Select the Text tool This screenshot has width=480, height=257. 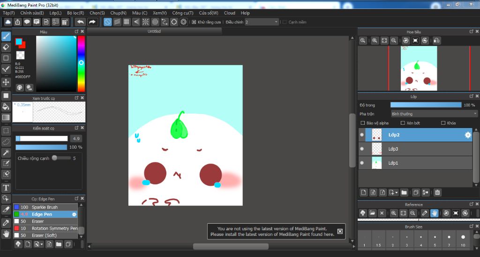click(x=6, y=188)
